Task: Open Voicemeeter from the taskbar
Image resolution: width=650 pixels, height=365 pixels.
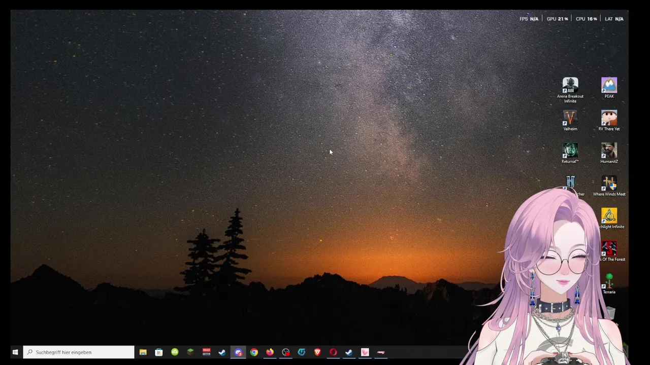Action: coord(206,352)
